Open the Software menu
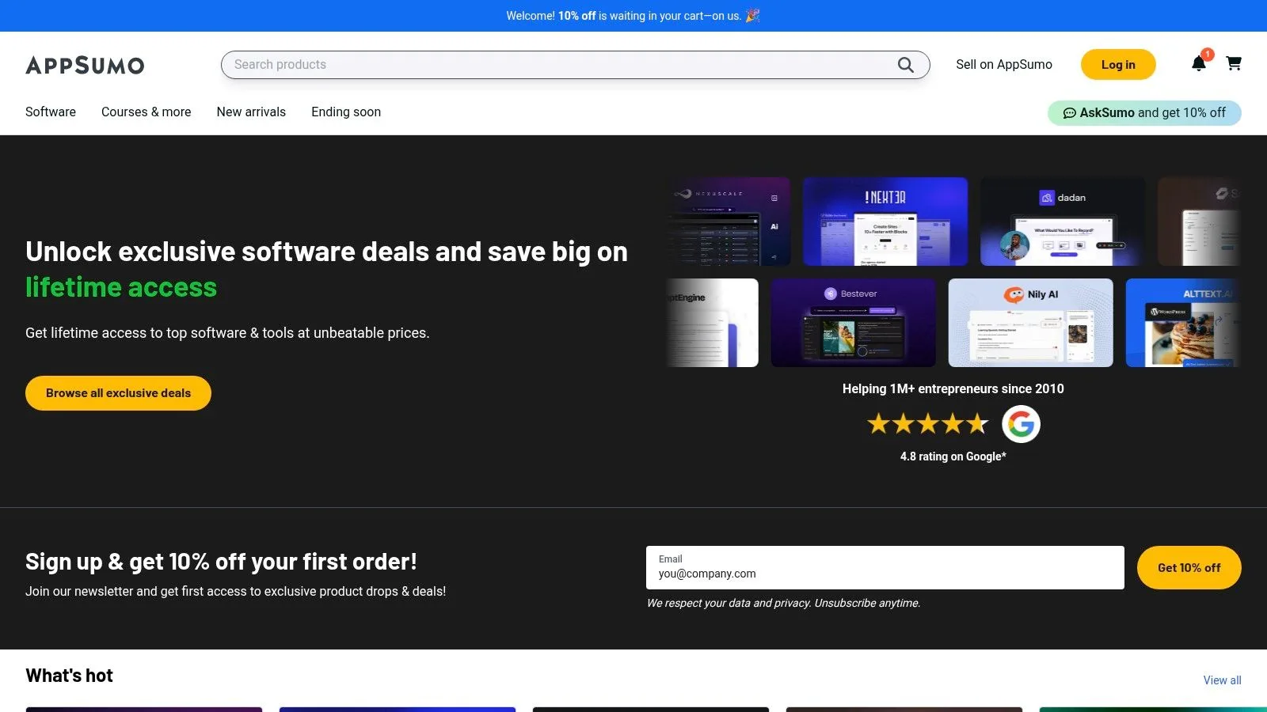The image size is (1267, 712). click(x=51, y=112)
